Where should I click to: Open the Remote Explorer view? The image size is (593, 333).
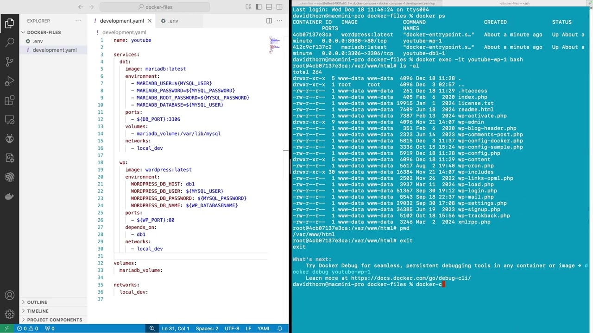(9, 120)
